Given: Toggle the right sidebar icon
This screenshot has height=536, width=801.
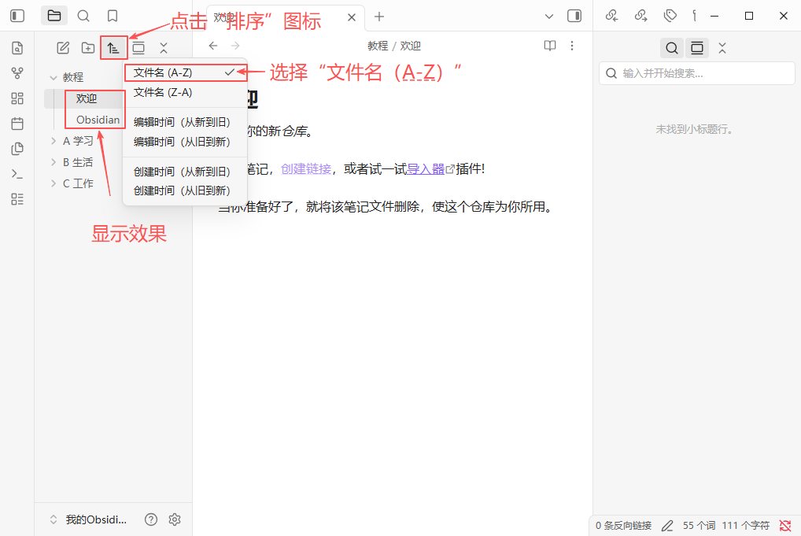Looking at the screenshot, I should coord(574,16).
